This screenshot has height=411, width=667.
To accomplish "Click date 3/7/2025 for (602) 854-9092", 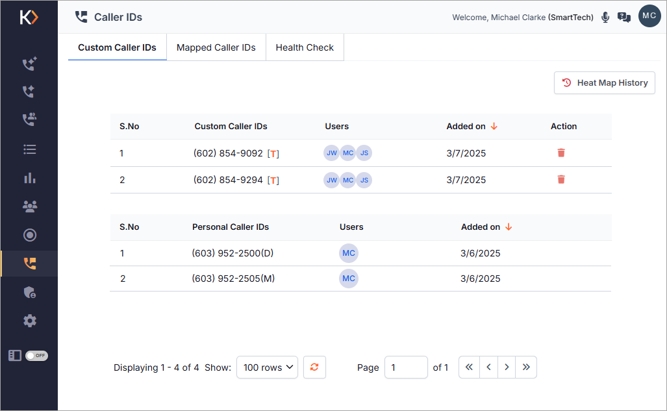I will 466,154.
